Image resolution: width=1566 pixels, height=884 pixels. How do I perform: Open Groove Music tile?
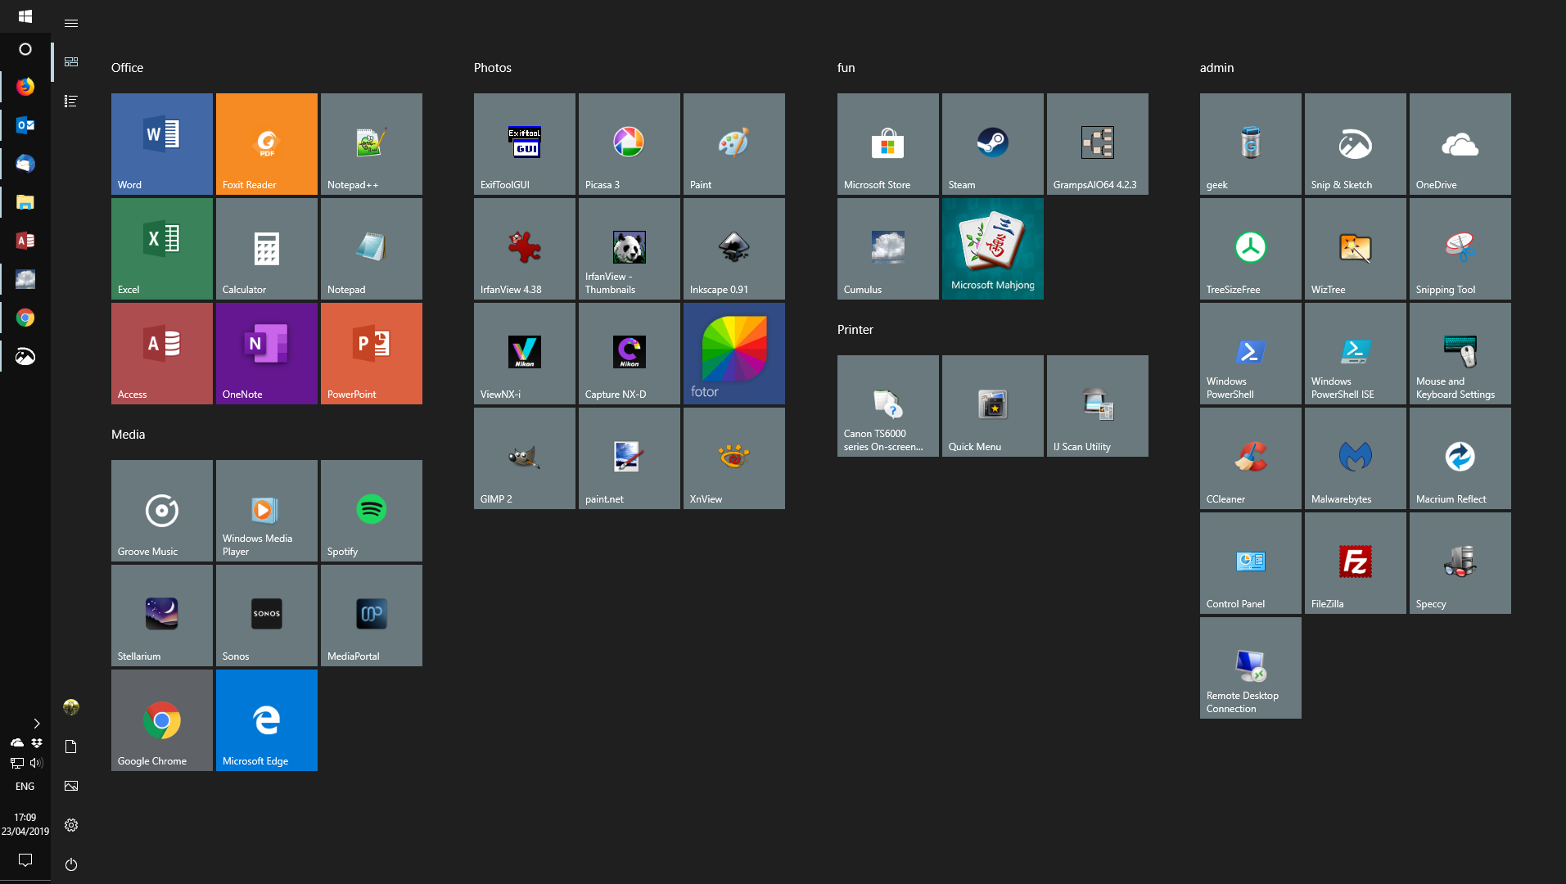(162, 511)
